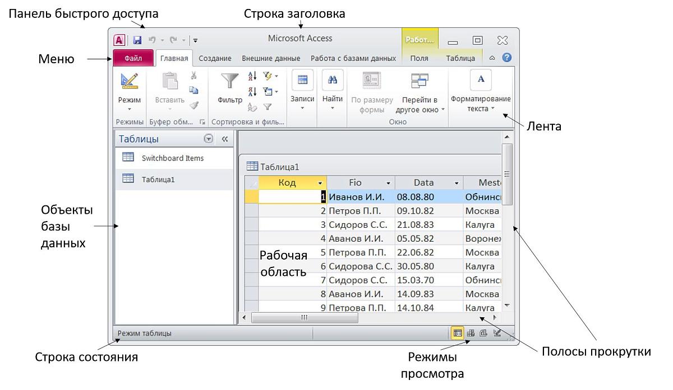
Task: Cut selection with the scissors icon
Action: click(x=193, y=76)
